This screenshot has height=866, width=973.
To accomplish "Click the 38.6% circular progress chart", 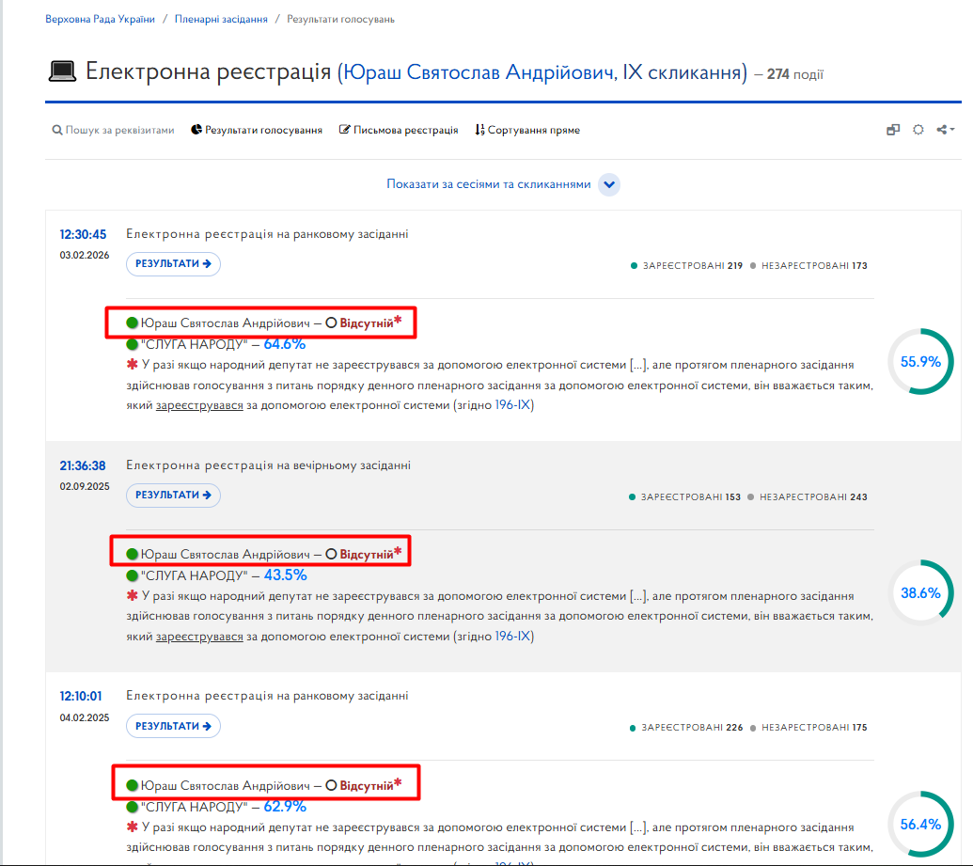I will (920, 593).
